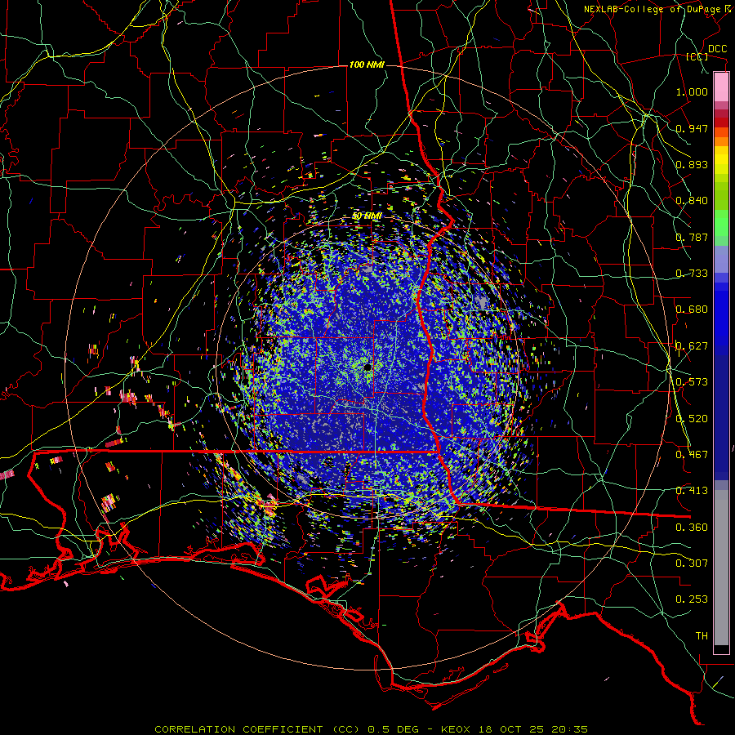
Task: Click the 0.573 scale value
Action: point(692,382)
